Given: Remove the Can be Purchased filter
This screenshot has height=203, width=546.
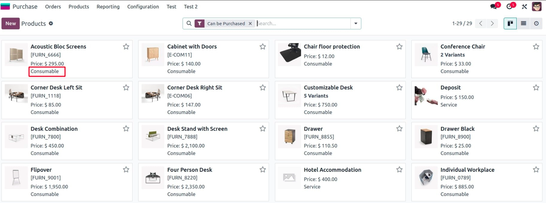Looking at the screenshot, I should pos(250,24).
